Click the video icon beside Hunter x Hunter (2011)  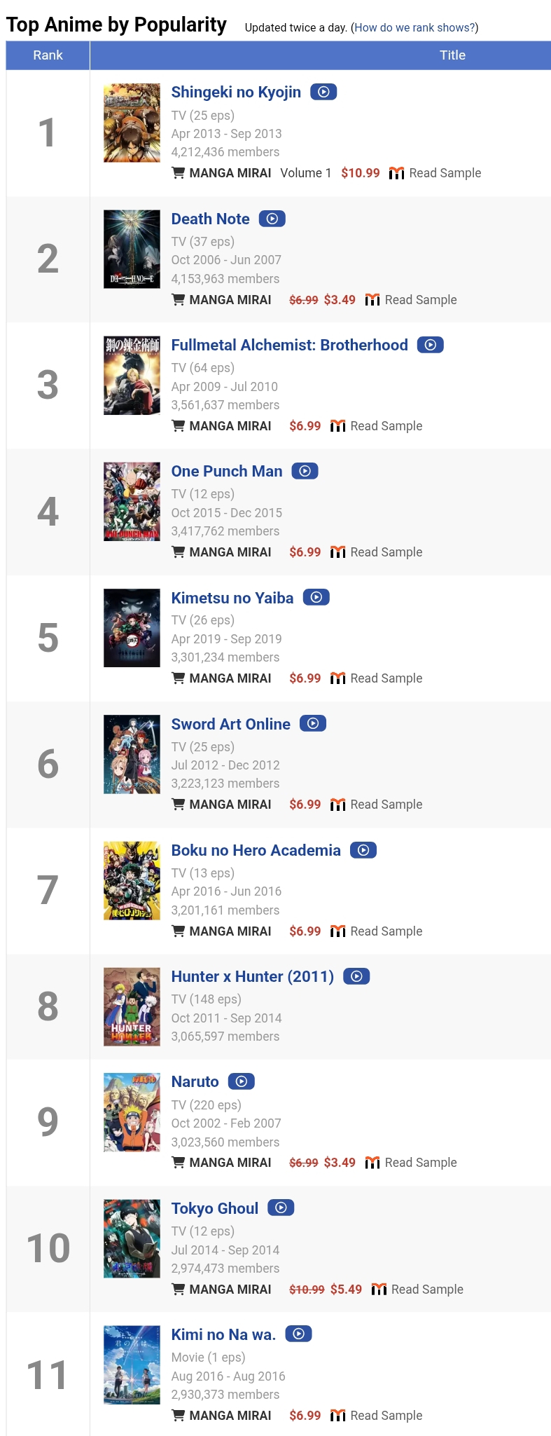(356, 976)
